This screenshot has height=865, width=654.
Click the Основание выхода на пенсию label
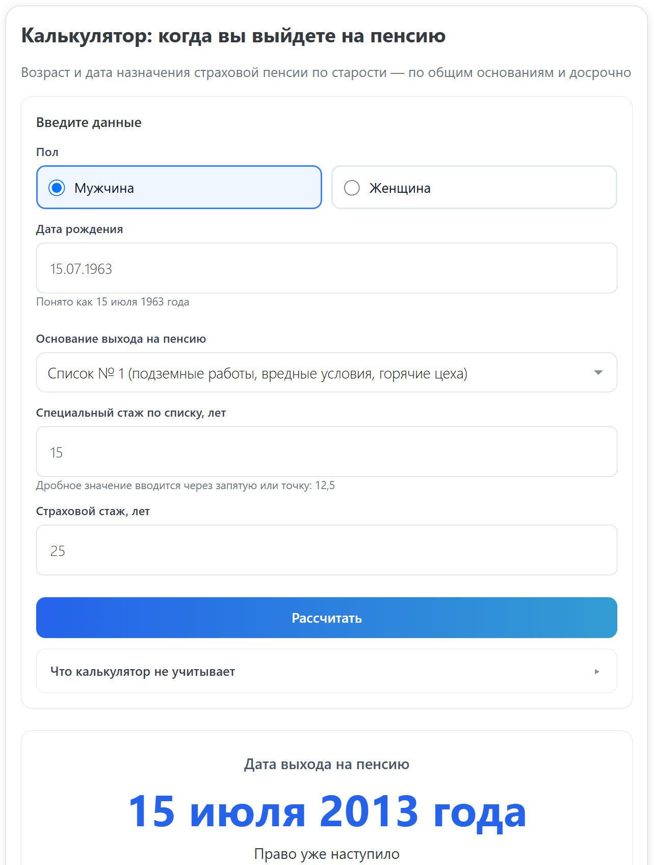tap(121, 339)
